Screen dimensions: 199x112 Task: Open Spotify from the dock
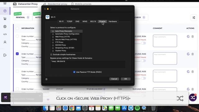[137, 108]
